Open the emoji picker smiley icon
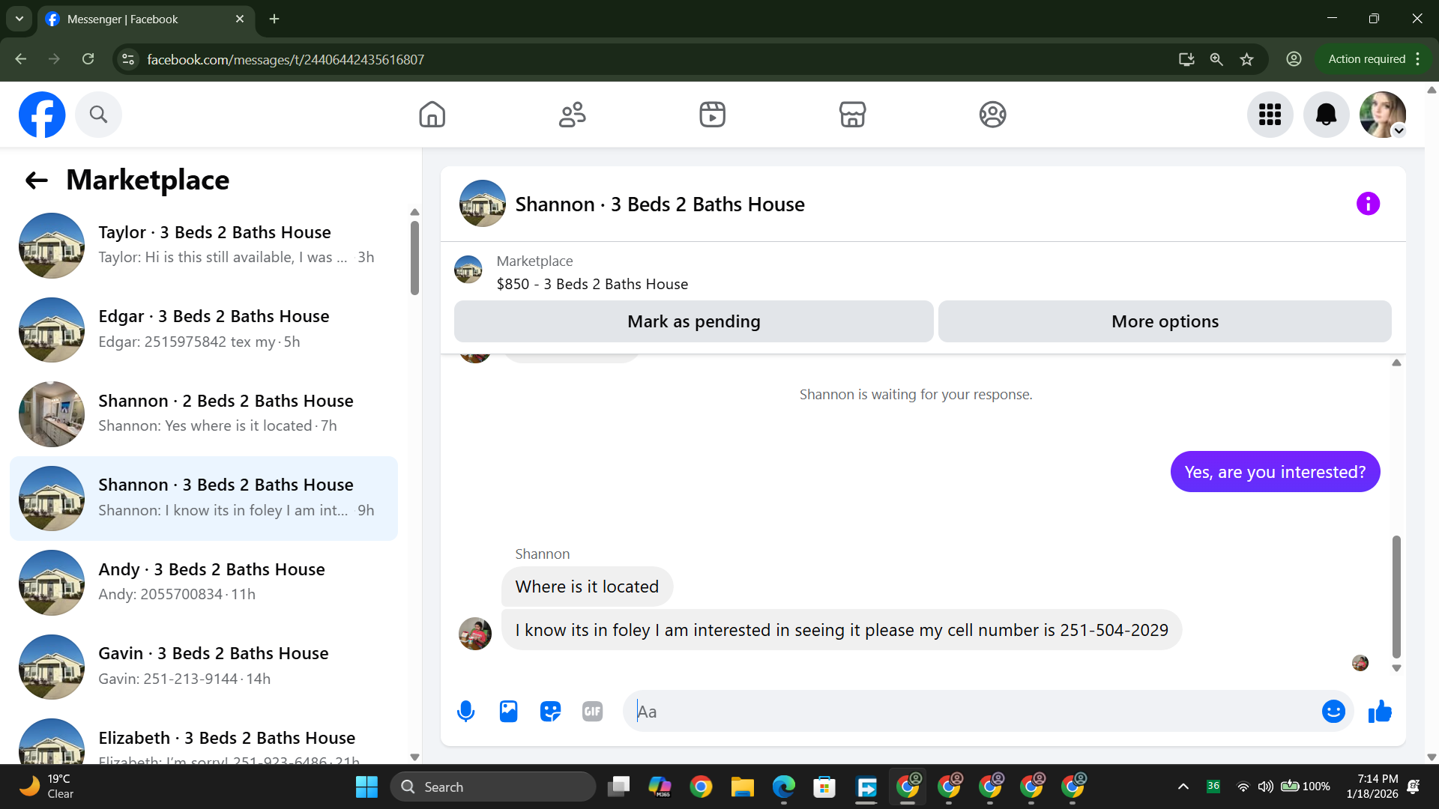Viewport: 1439px width, 809px height. 1333,711
